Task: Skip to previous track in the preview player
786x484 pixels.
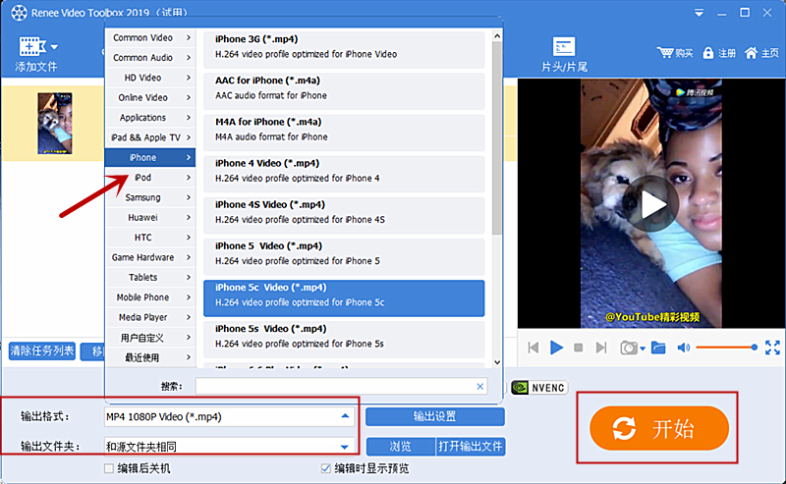Action: [533, 348]
